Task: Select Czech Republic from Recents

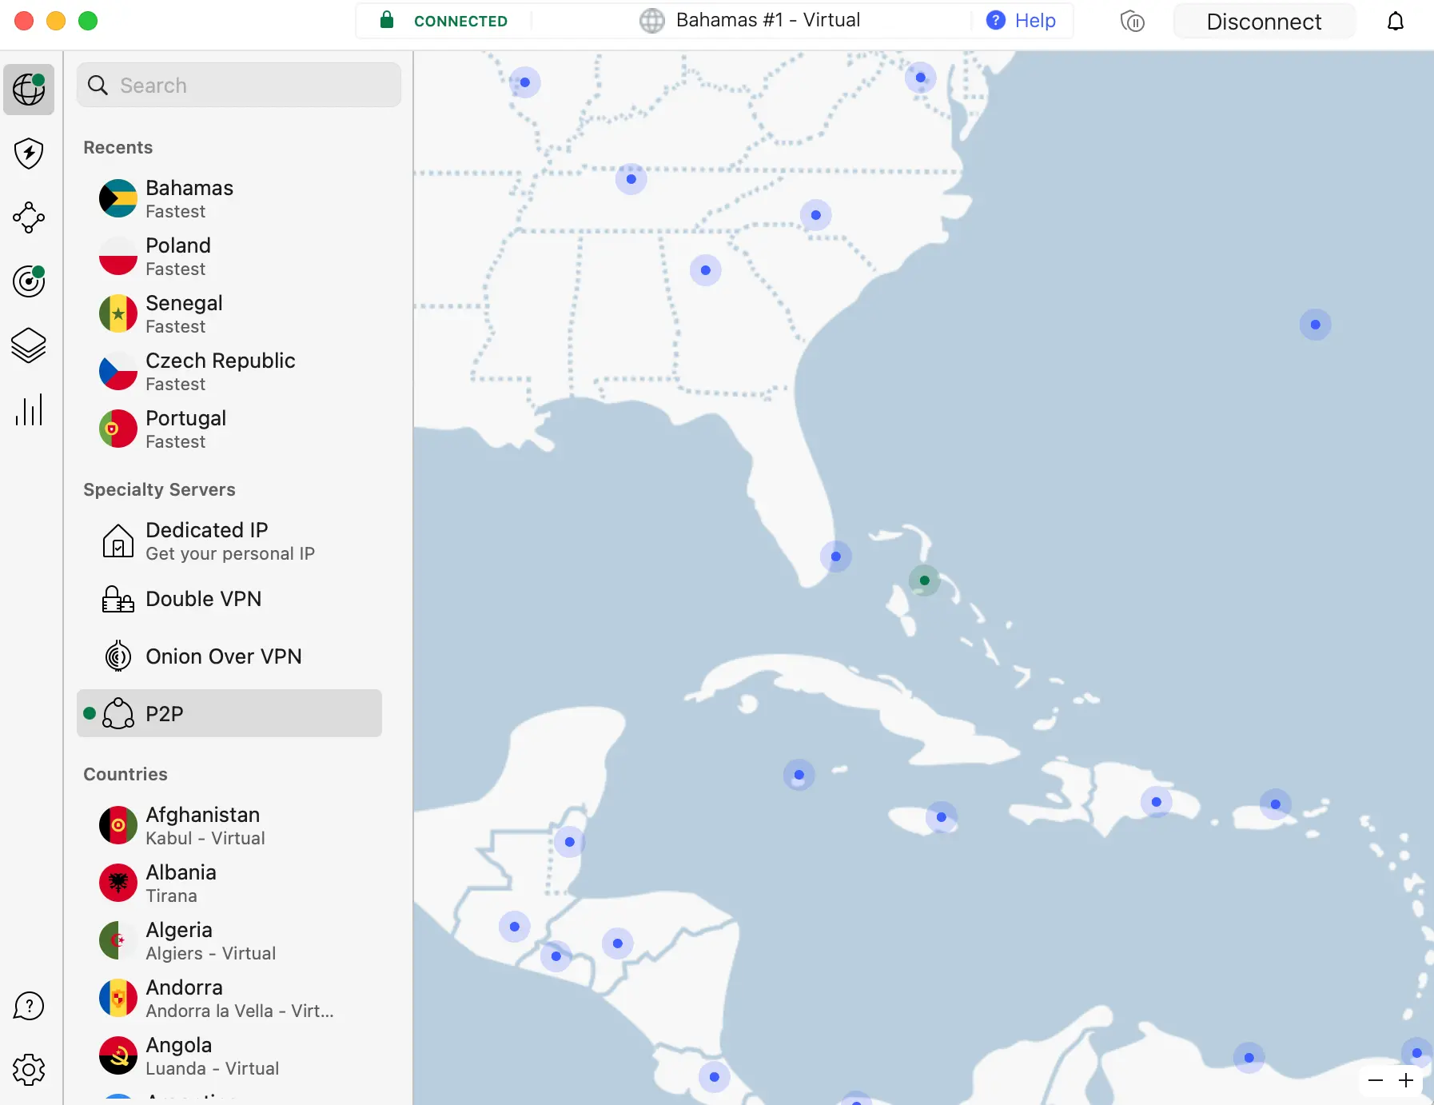Action: click(x=229, y=371)
